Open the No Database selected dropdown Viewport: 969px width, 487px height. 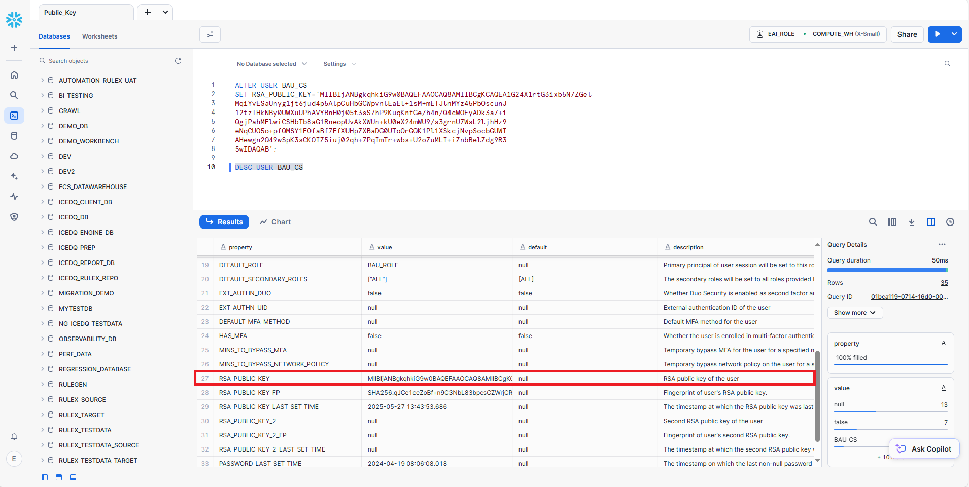(x=271, y=64)
